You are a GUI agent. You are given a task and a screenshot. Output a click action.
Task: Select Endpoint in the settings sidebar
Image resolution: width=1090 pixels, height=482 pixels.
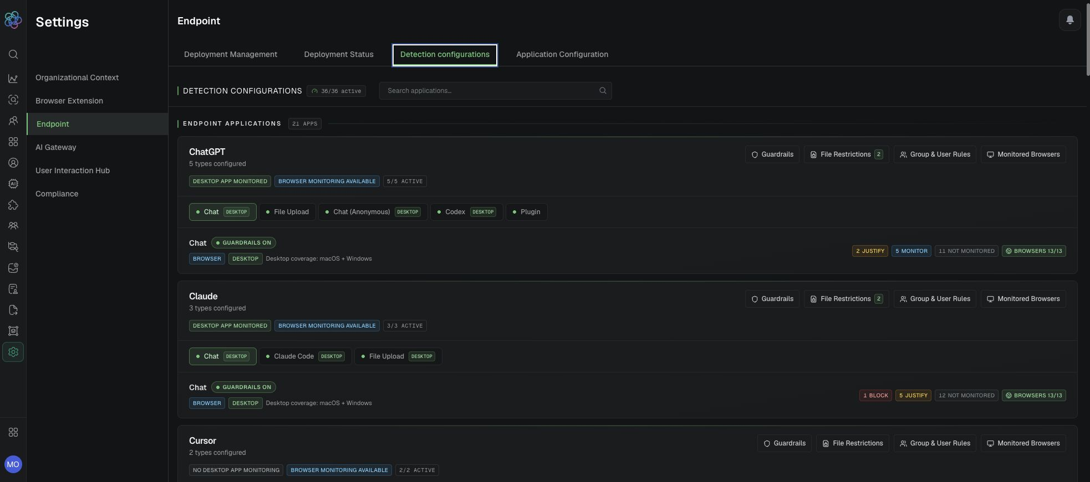tap(98, 124)
